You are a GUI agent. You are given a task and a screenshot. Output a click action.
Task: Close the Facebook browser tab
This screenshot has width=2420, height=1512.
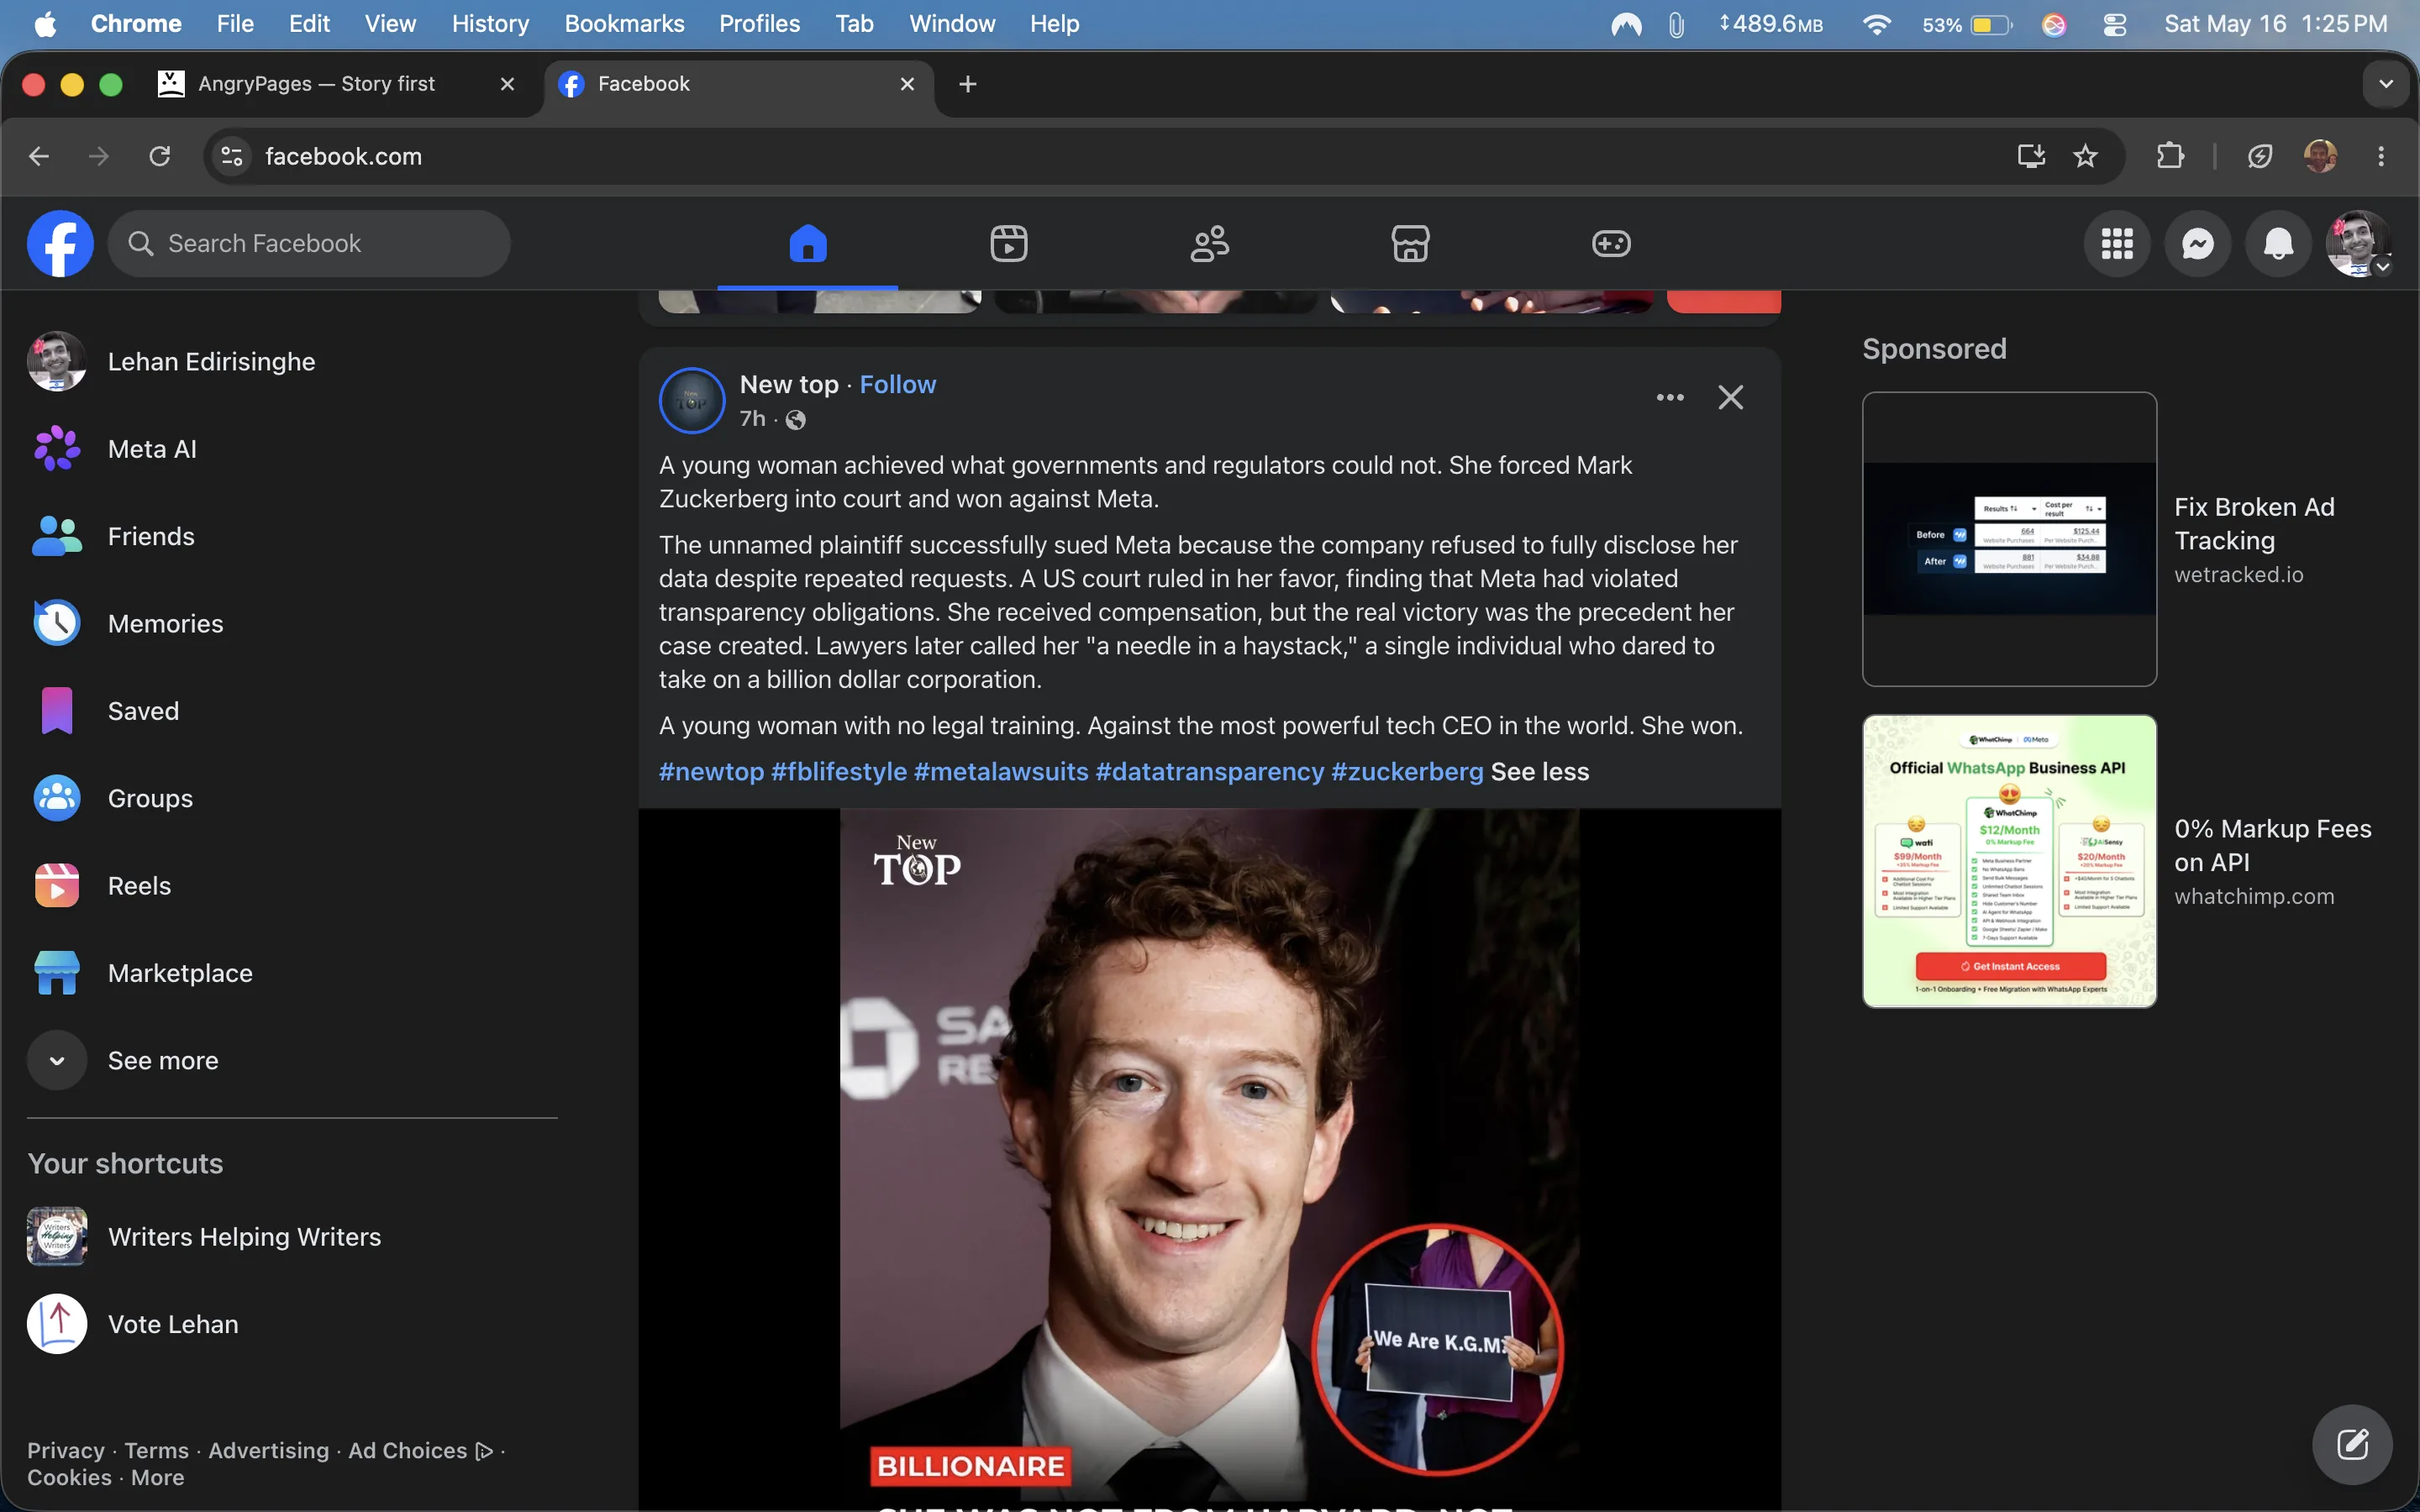point(907,84)
